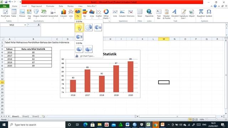Open the WordArt gallery
Image resolution: width=228 pixels, height=128 pixels.
[175, 14]
